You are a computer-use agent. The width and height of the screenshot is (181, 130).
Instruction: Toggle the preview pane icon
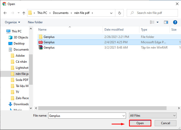[166, 22]
